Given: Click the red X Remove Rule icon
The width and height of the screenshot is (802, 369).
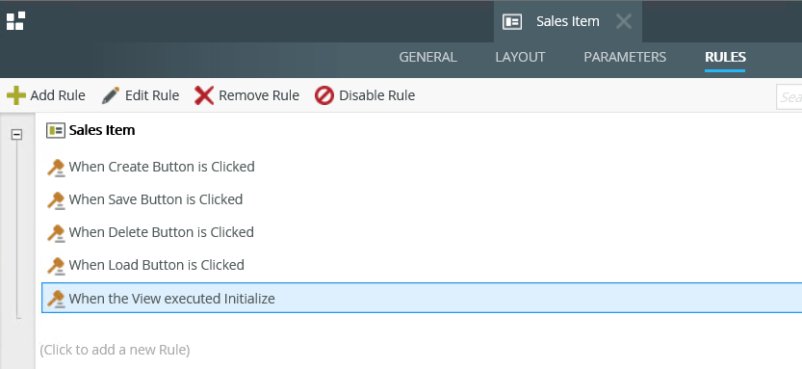Looking at the screenshot, I should point(204,95).
